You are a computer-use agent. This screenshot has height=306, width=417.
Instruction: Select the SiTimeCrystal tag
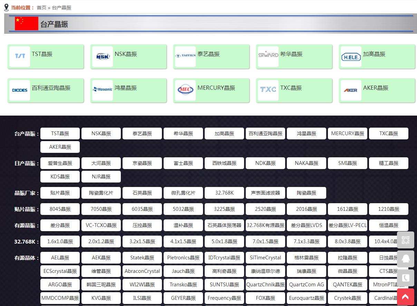pos(265,258)
